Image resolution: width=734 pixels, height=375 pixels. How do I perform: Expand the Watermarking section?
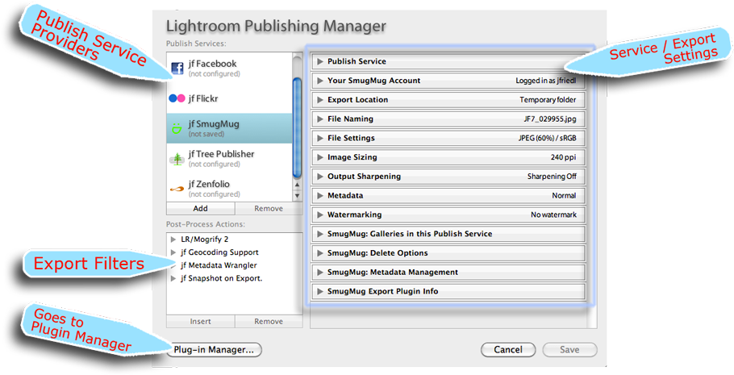(320, 215)
